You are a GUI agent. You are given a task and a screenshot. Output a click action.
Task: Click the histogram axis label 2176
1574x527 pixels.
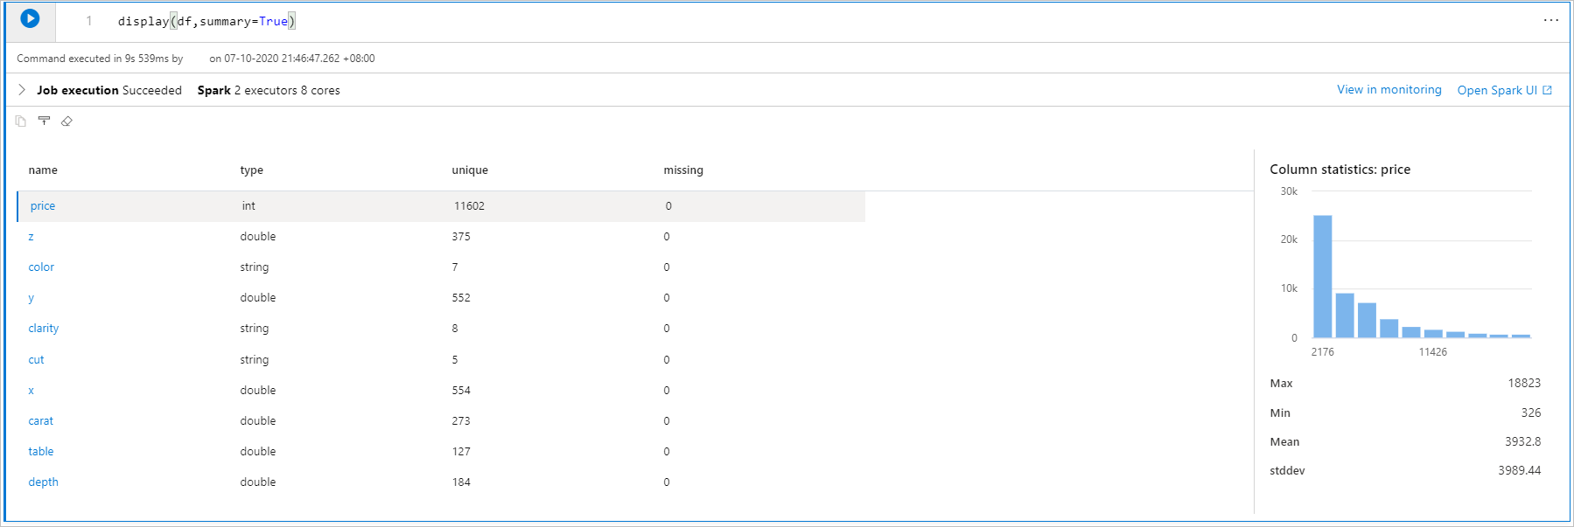click(1322, 352)
